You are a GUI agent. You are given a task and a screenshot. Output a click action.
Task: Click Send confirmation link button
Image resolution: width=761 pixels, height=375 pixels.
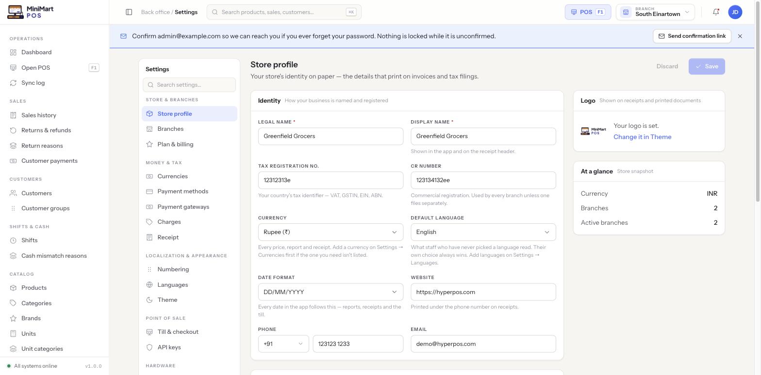(692, 36)
